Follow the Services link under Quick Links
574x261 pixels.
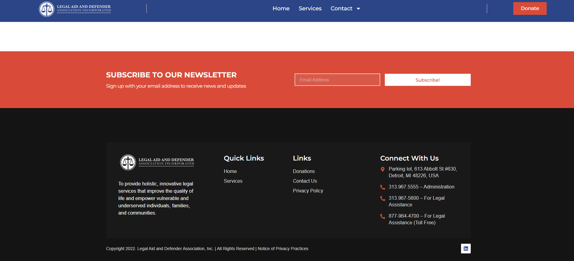point(233,181)
